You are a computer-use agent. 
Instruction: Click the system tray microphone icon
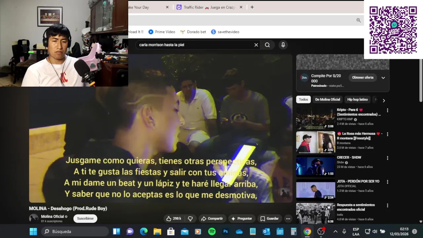pyautogui.click(x=344, y=231)
